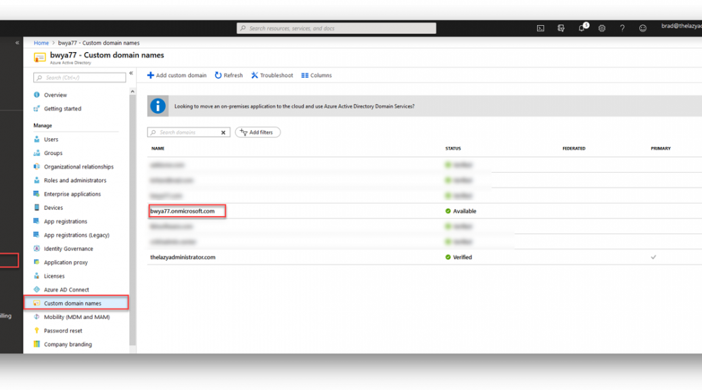This screenshot has height=390, width=702.
Task: Click the Users icon in Manage list
Action: coord(37,139)
